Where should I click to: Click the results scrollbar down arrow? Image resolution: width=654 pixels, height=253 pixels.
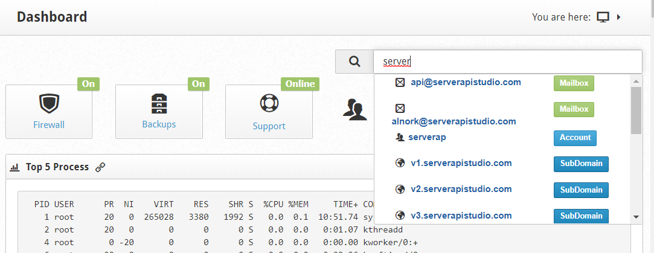636,217
